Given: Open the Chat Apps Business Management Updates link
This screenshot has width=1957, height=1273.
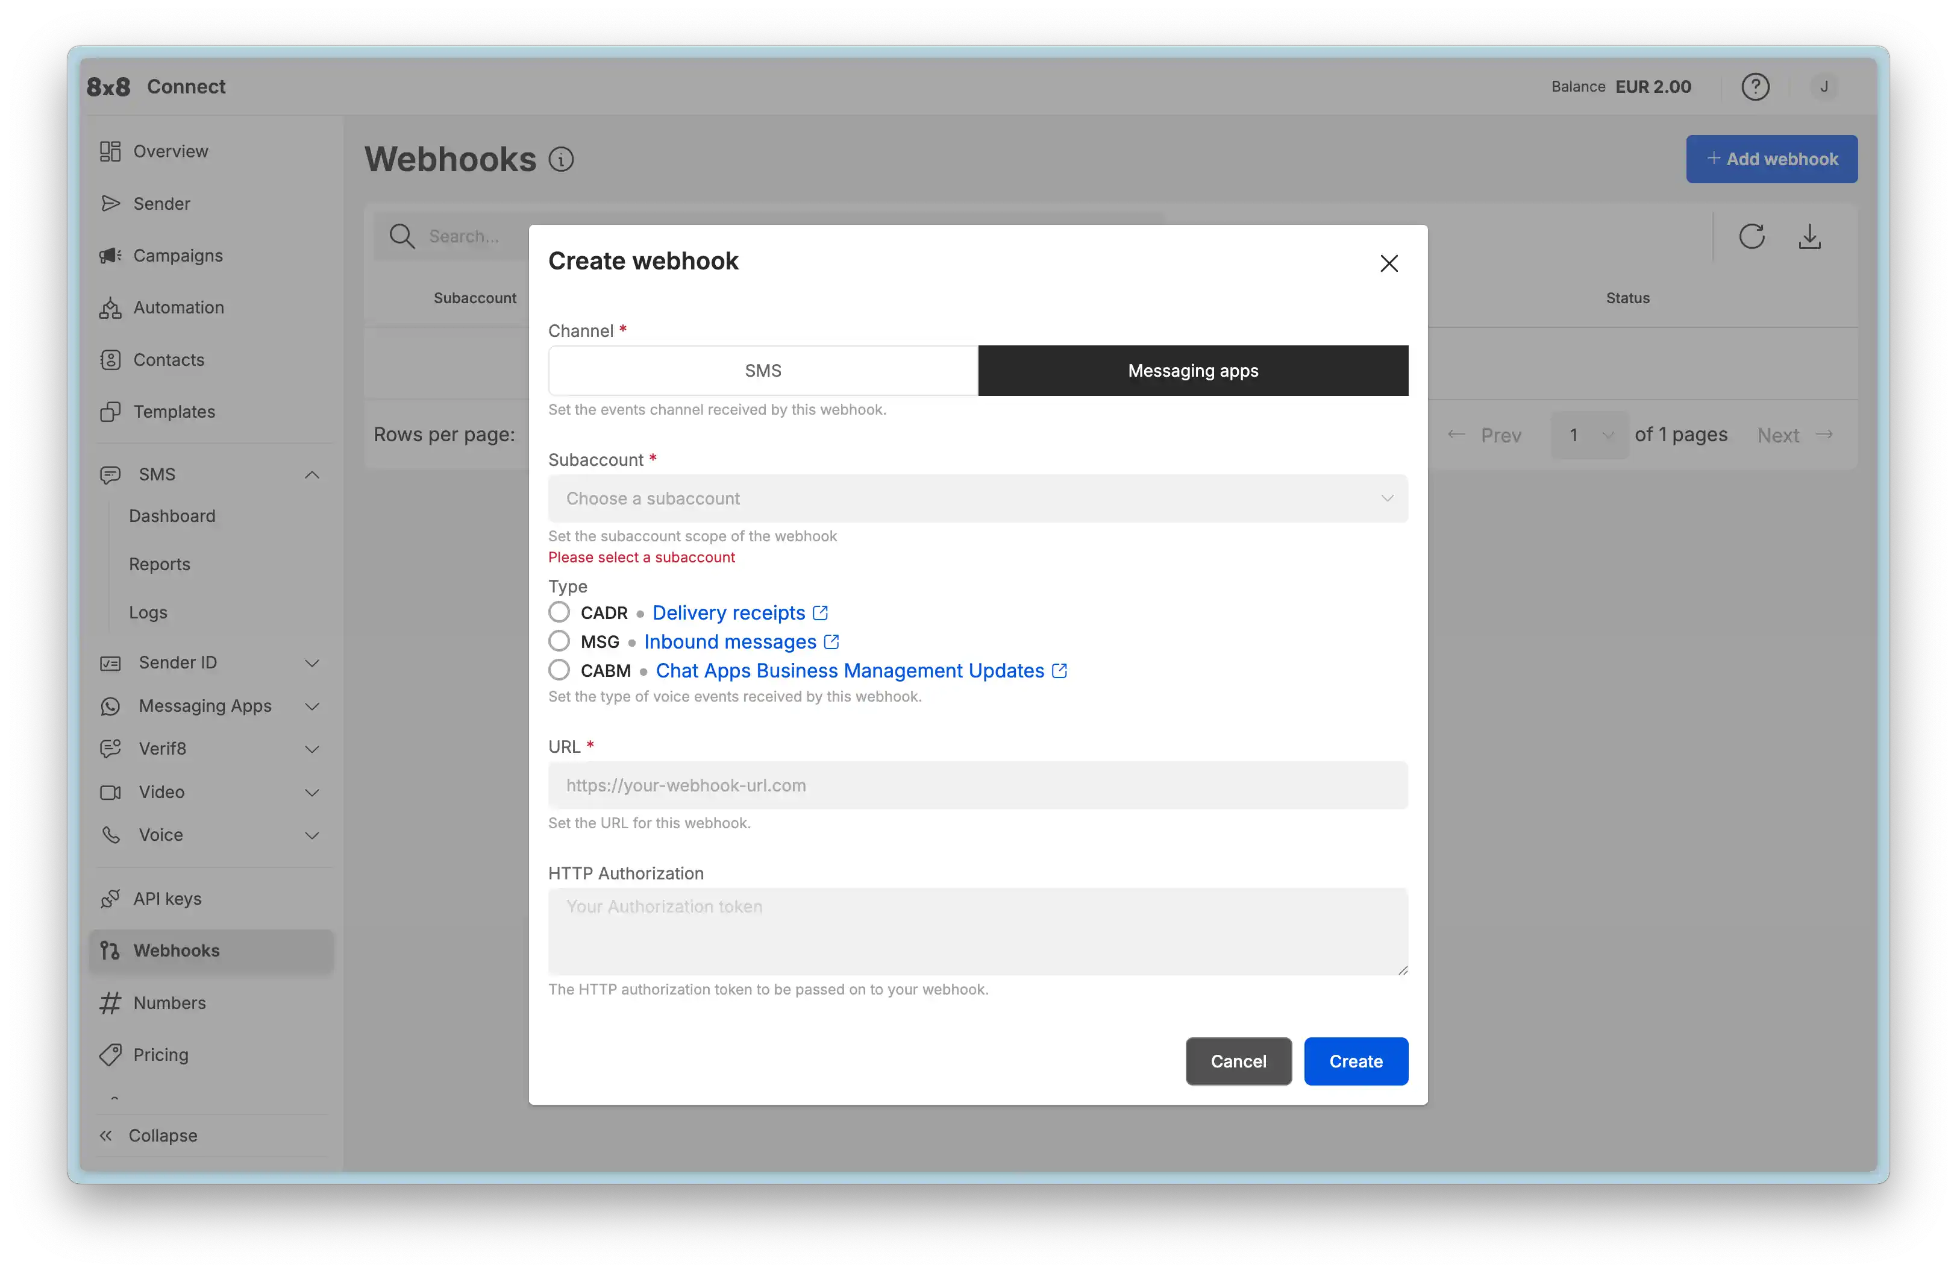Looking at the screenshot, I should (854, 670).
